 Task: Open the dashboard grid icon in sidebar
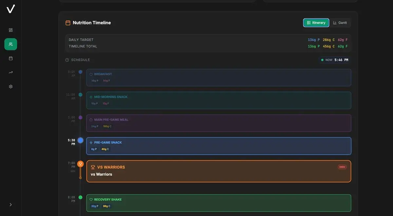tap(10, 30)
